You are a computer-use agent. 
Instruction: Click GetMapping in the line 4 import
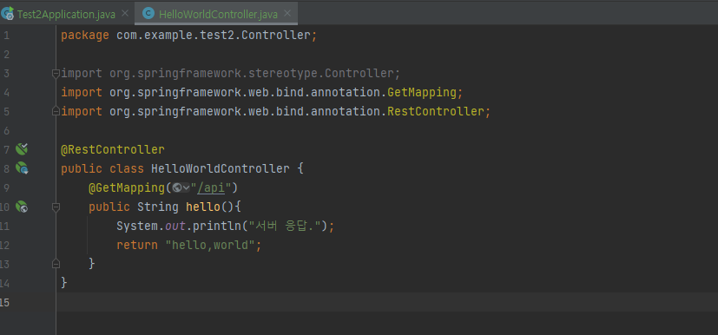tap(422, 93)
